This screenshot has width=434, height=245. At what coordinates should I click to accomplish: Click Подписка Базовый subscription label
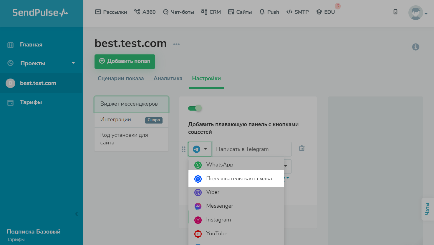coord(34,231)
